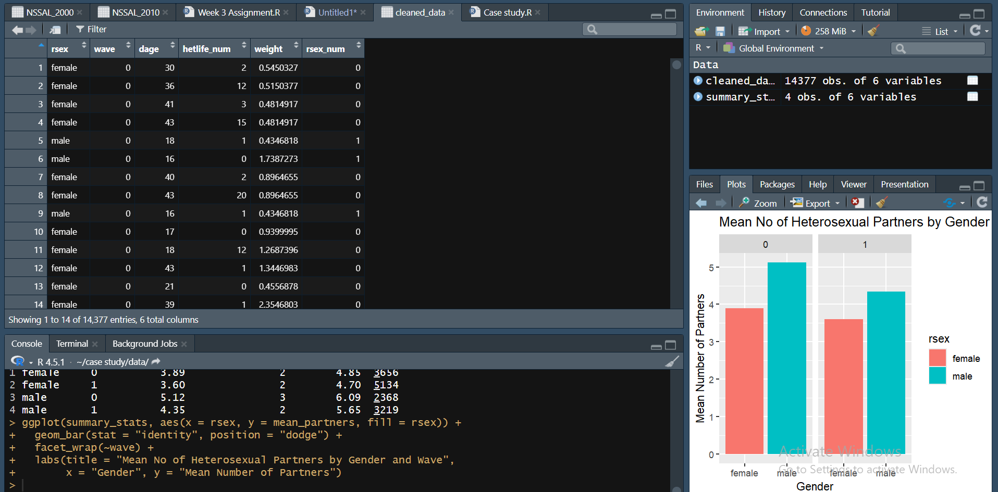998x492 pixels.
Task: Open the Files tab
Action: (x=705, y=184)
